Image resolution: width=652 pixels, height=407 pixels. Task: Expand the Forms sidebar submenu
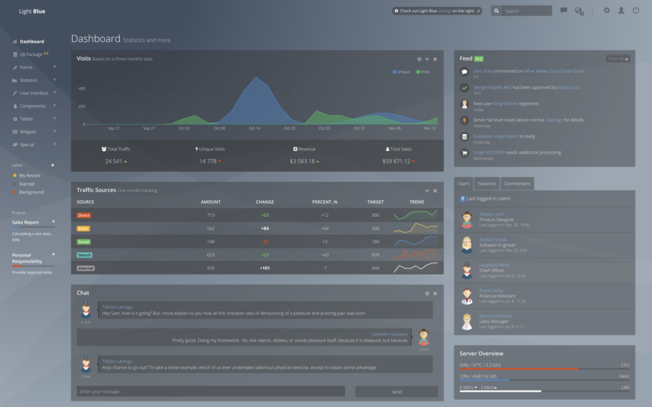click(26, 67)
